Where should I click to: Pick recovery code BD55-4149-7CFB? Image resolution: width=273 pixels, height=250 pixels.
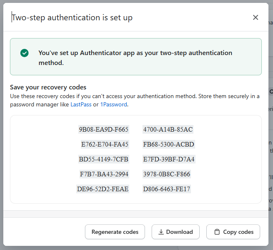tap(104, 159)
